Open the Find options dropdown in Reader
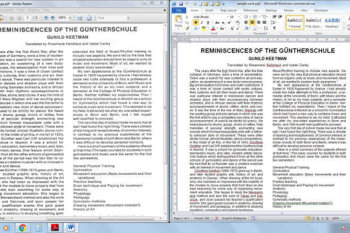The image size is (350, 233). 128,18
